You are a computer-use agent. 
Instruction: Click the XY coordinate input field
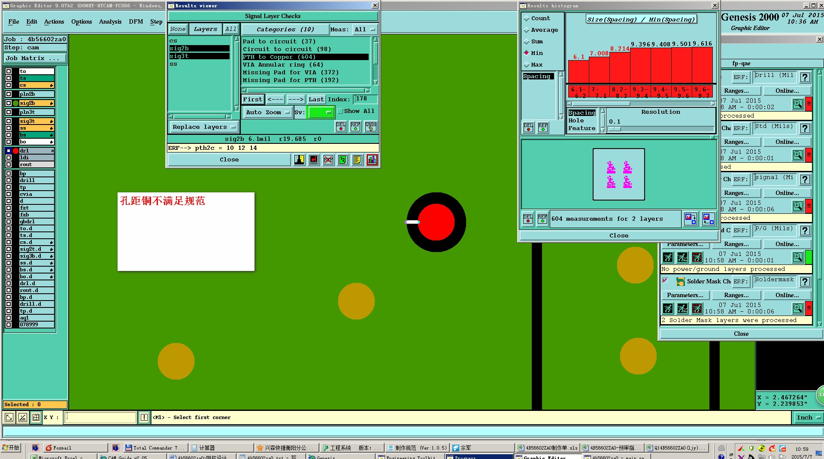pyautogui.click(x=100, y=417)
